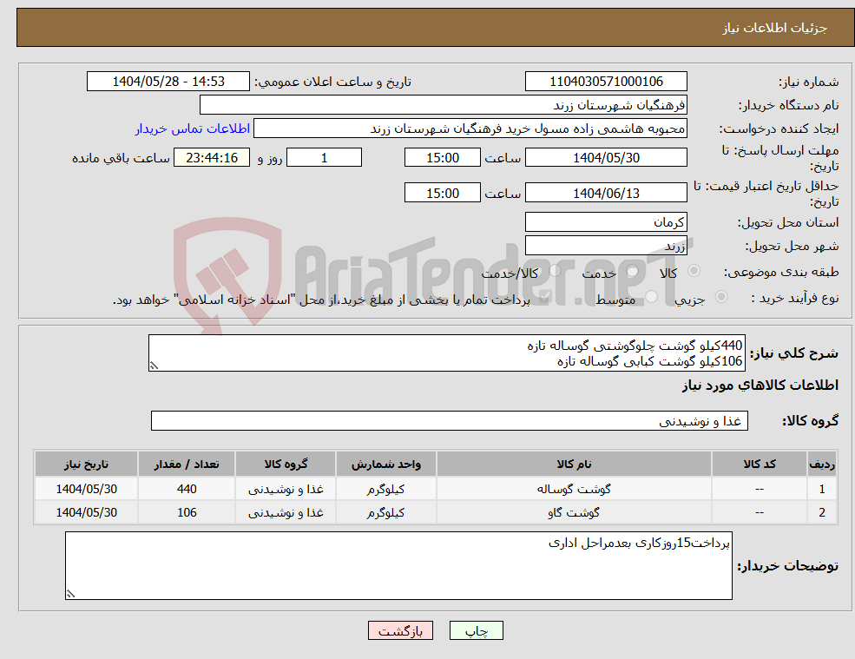Click the remaining time field 23:44:16
The image size is (855, 659).
pos(212,158)
